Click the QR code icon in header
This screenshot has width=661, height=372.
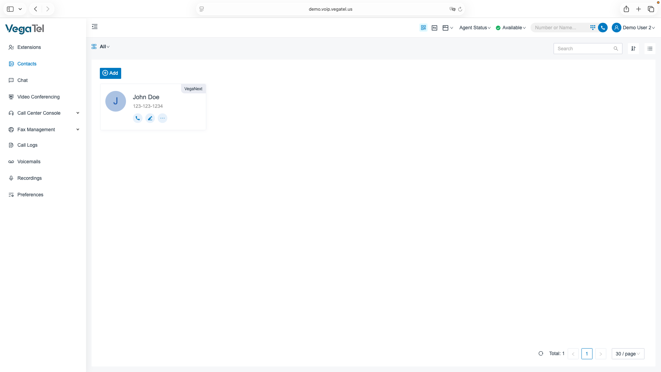423,28
